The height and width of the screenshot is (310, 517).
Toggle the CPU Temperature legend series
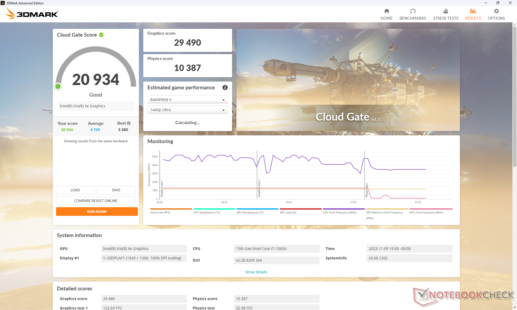coord(206,212)
